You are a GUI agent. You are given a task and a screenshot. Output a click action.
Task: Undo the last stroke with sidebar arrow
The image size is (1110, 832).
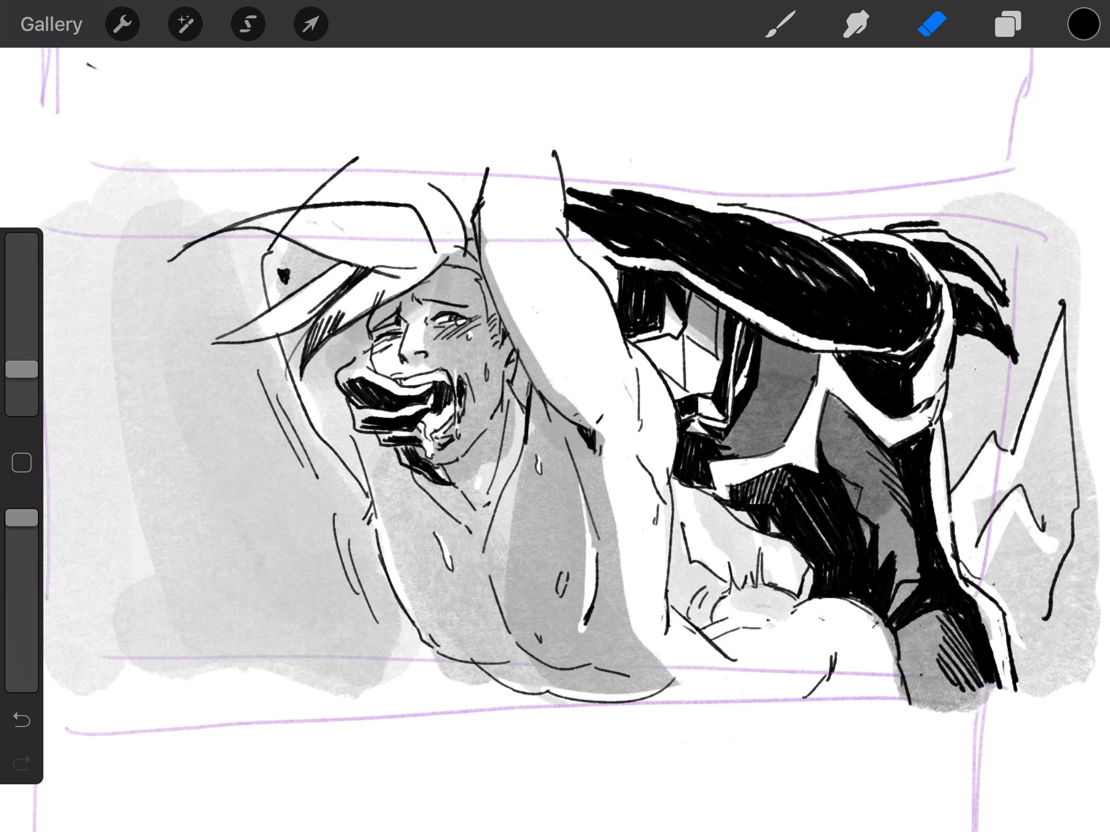pos(22,720)
